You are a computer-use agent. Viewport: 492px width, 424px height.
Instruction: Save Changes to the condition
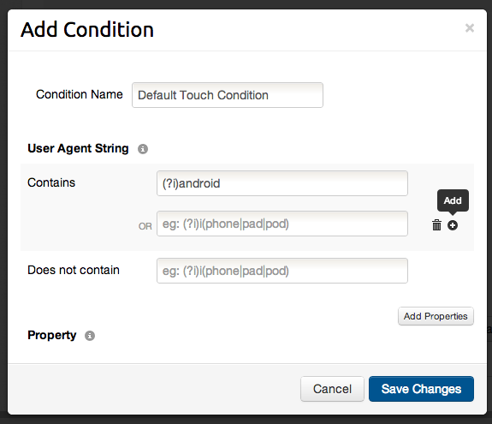click(x=421, y=389)
